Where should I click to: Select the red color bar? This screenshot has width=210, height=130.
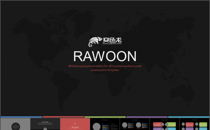point(63,117)
